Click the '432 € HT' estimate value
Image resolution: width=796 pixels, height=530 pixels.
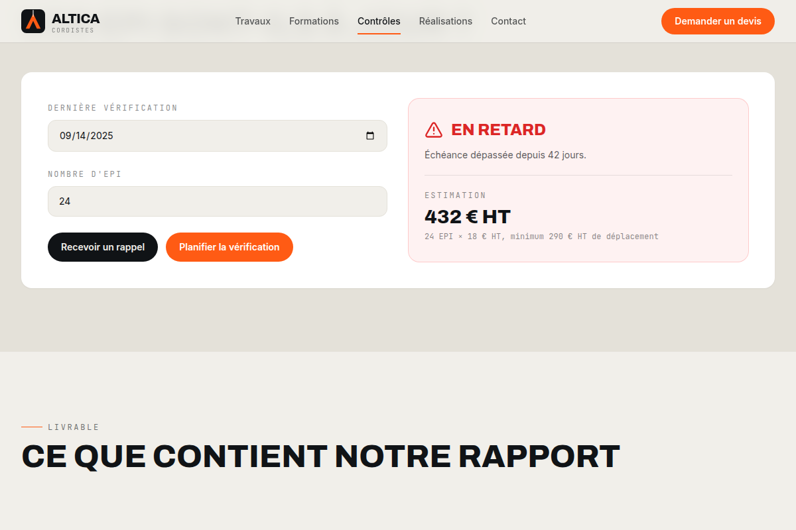point(468,217)
